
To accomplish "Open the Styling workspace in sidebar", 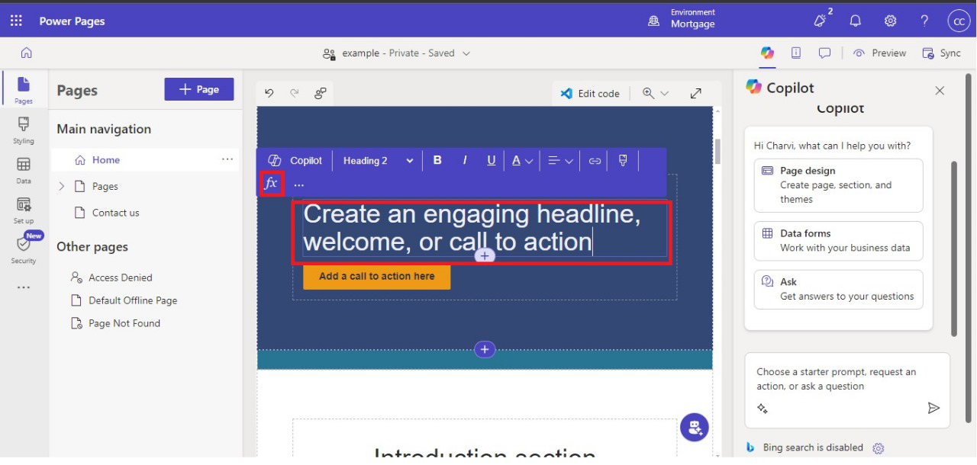I will pos(24,130).
